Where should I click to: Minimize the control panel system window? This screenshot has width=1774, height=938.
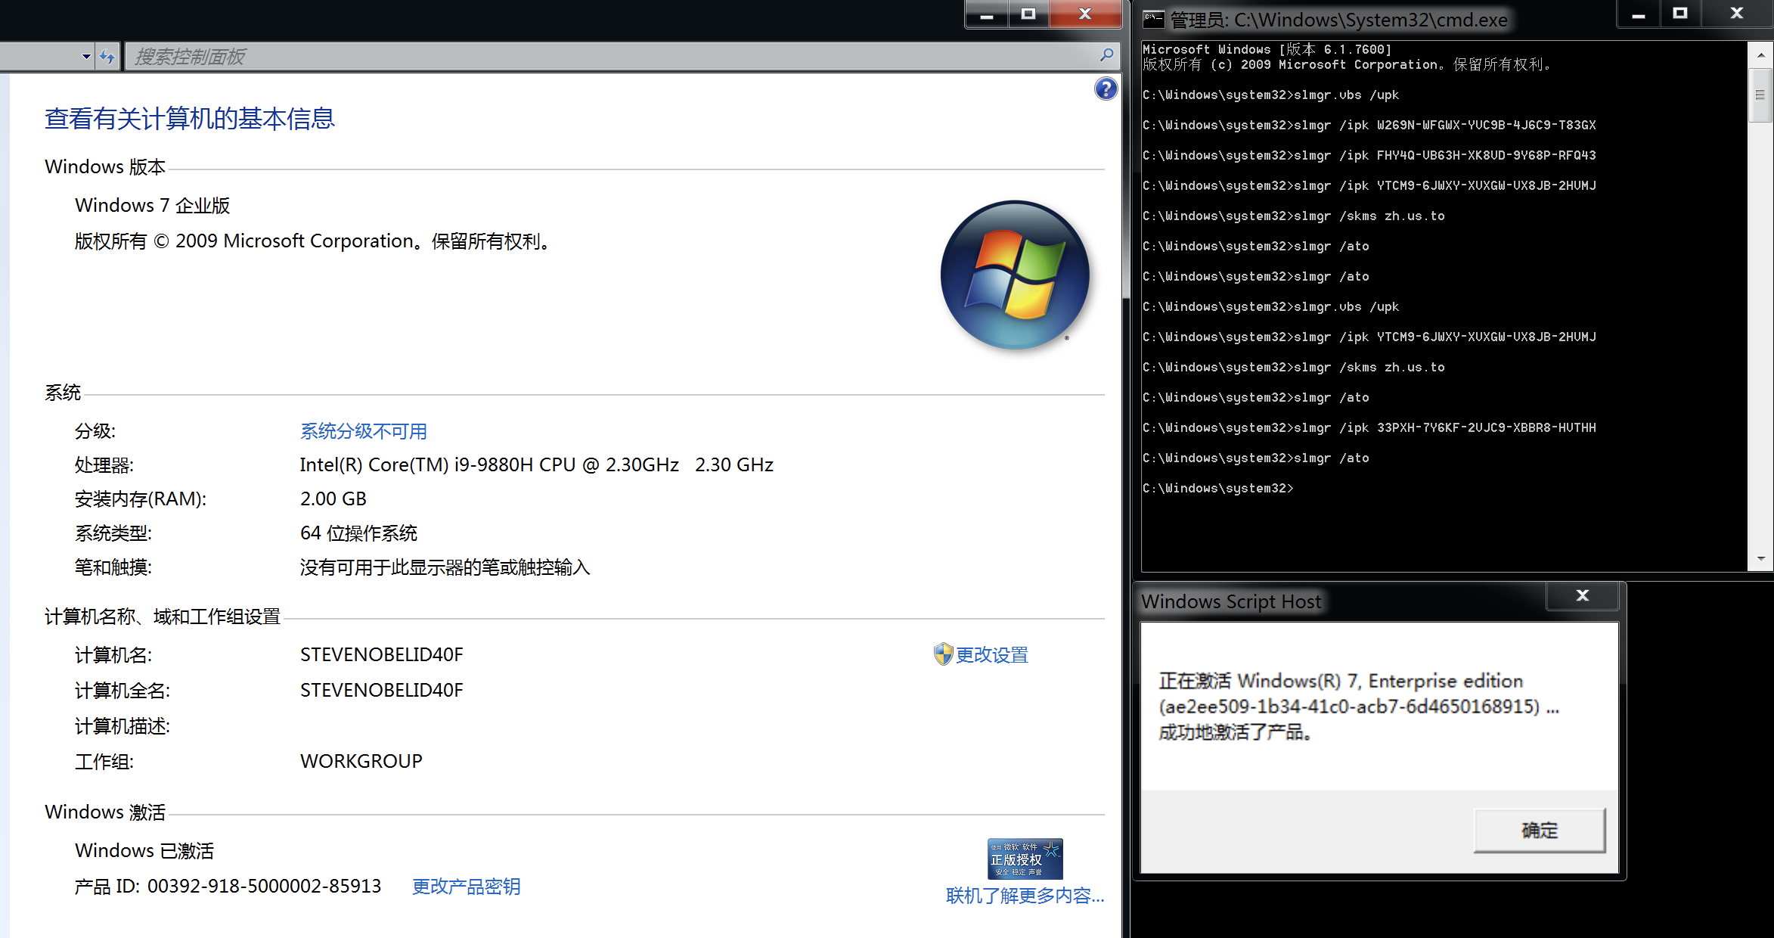(987, 14)
